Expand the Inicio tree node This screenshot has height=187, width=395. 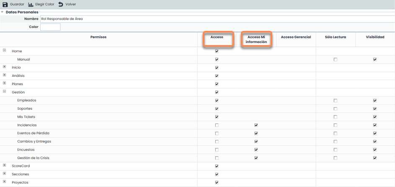click(5, 67)
